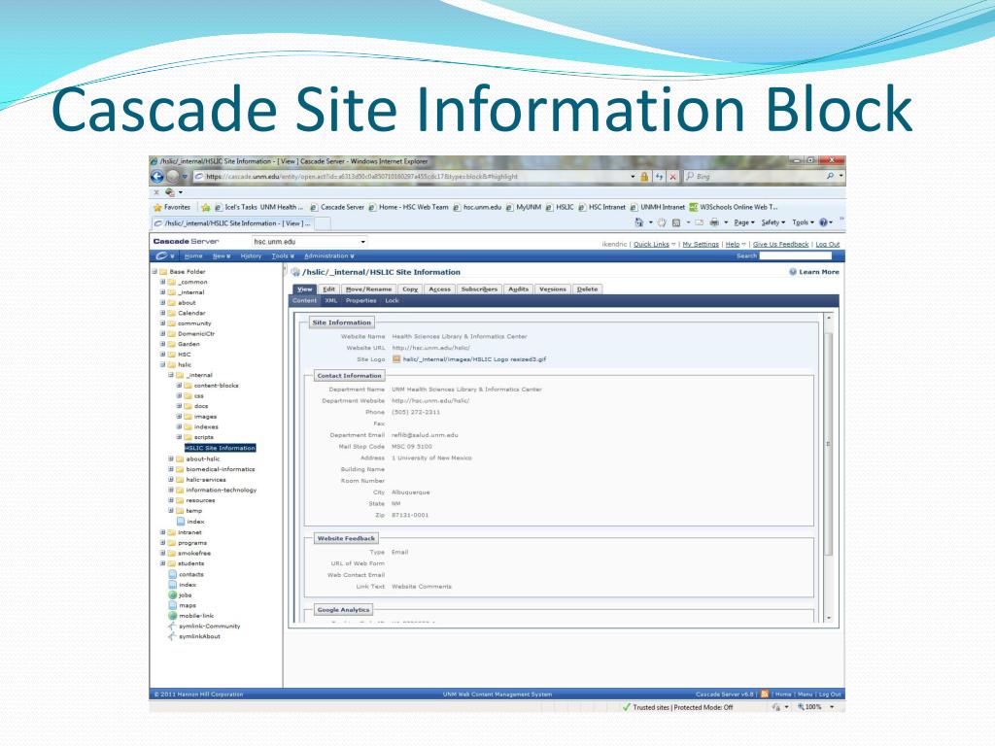Click the Learn More link
Screen dimensions: 995x746
pos(818,272)
